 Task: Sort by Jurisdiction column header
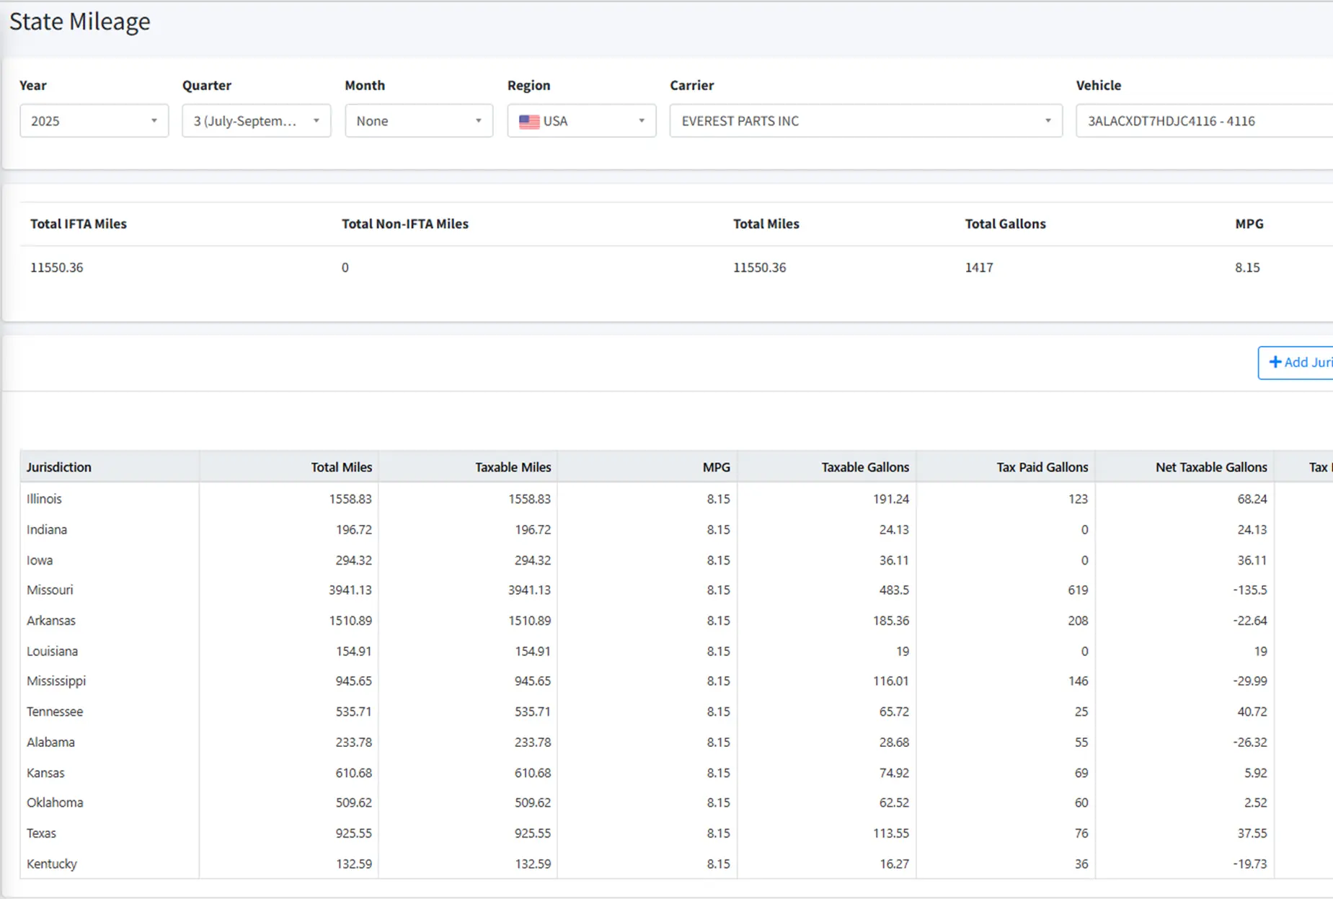click(59, 467)
